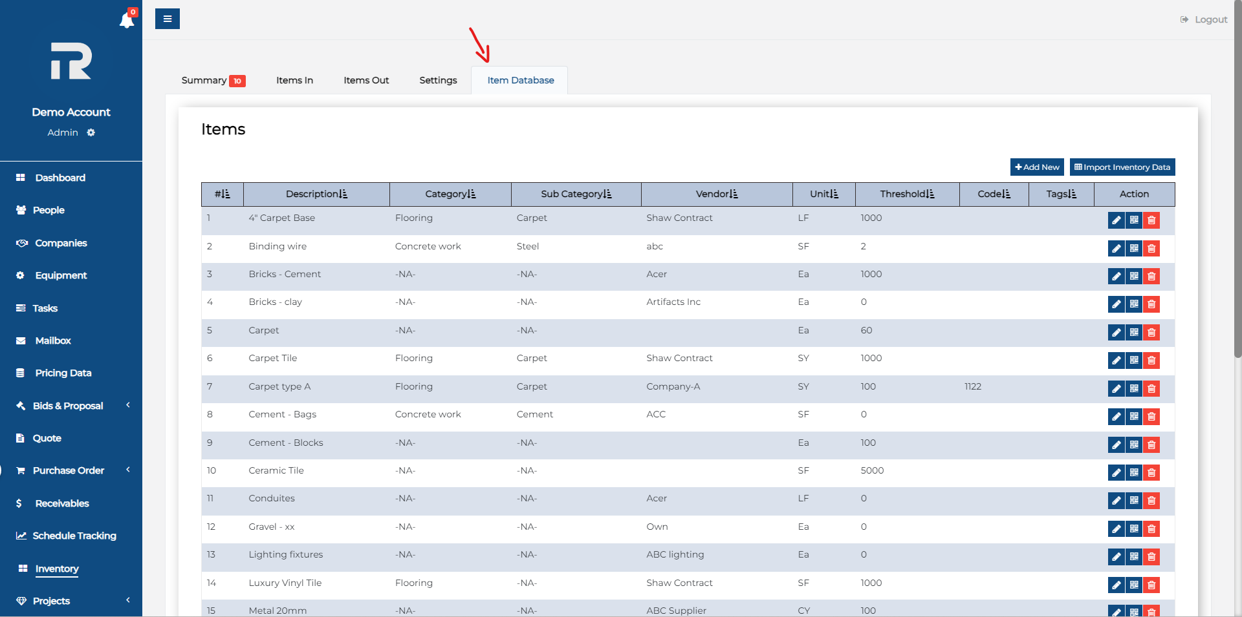
Task: Open QR code for Carpet Tile
Action: tap(1134, 361)
